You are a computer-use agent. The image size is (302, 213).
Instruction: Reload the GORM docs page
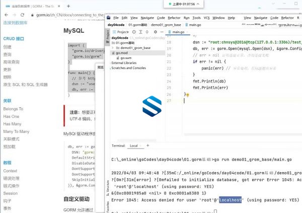pyautogui.click(x=22, y=15)
